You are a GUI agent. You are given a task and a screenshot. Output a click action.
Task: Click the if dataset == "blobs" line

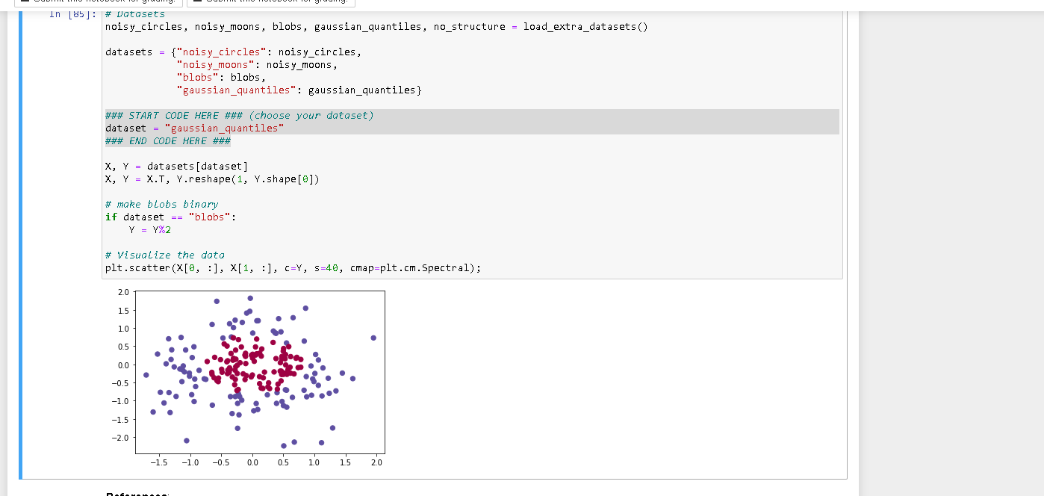[x=170, y=217]
